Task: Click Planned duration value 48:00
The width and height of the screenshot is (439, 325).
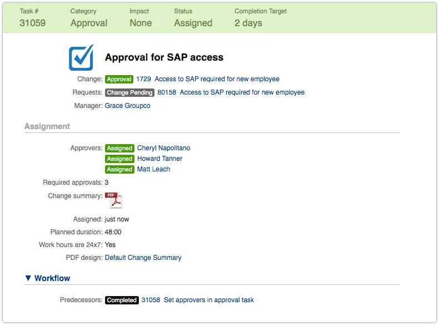Action: [113, 232]
